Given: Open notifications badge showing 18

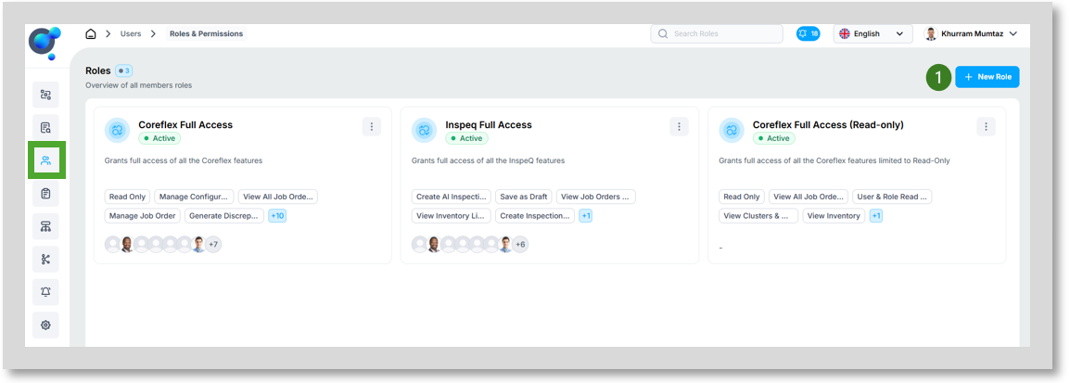Looking at the screenshot, I should click(808, 33).
